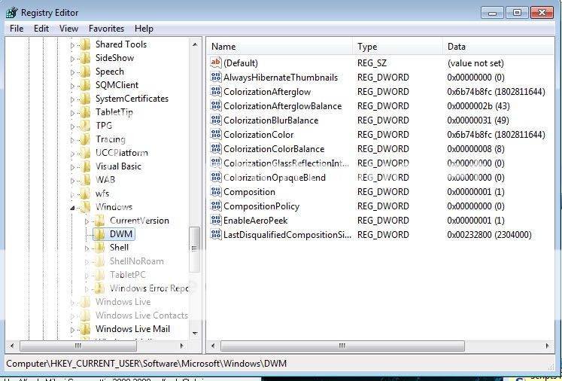Click tree pane scroll up arrow

point(195,45)
